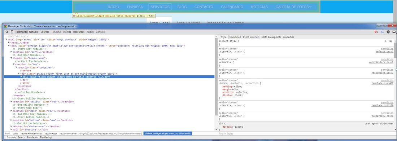The image size is (397, 141).
Task: Select the Styles sidebar tab
Action: (224, 37)
